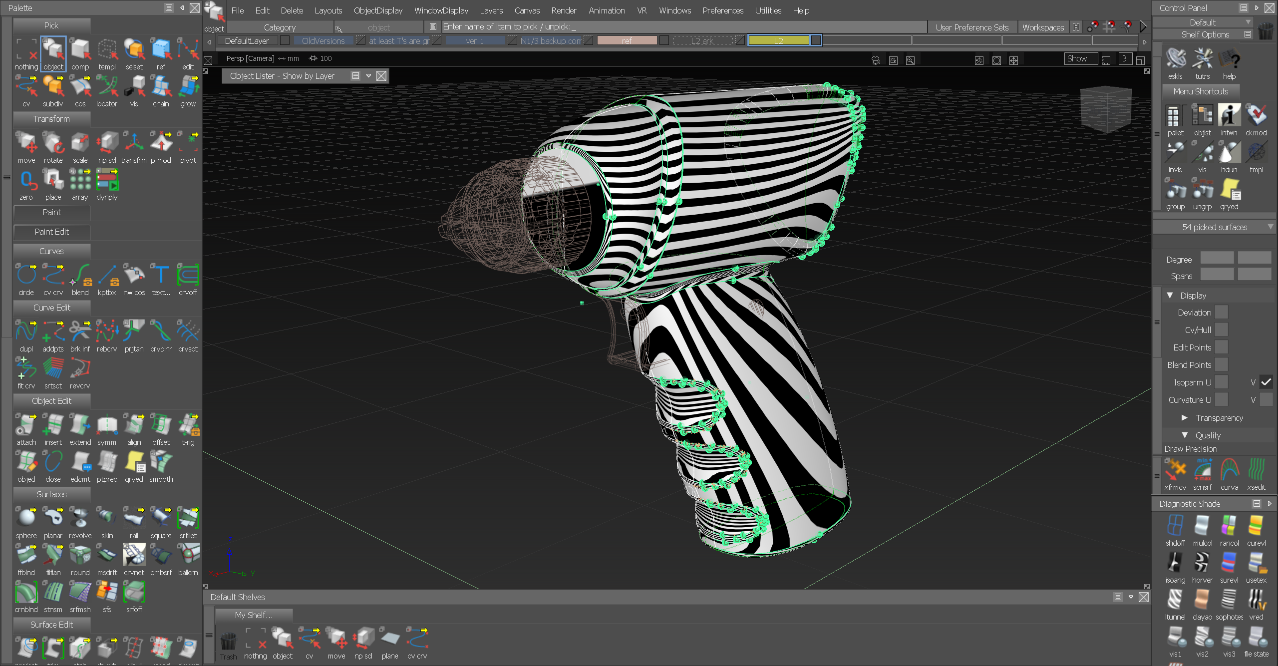Click the Show button above the viewport
The image size is (1278, 666).
pos(1080,58)
